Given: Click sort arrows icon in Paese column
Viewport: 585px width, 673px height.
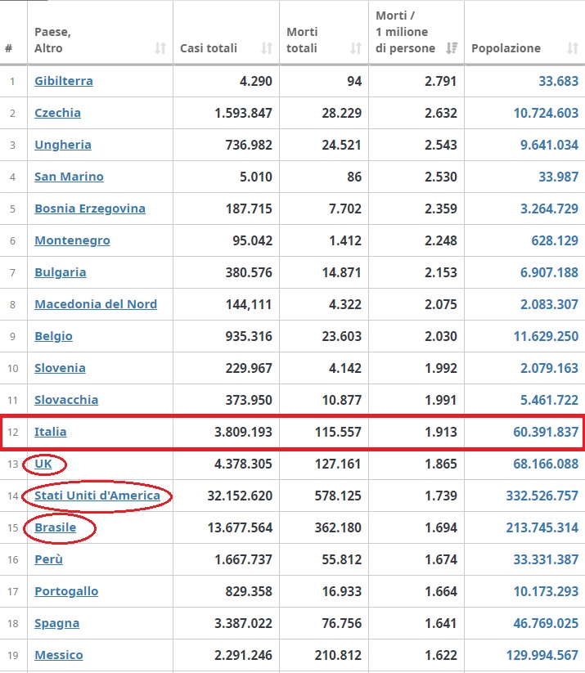Looking at the screenshot, I should [160, 49].
